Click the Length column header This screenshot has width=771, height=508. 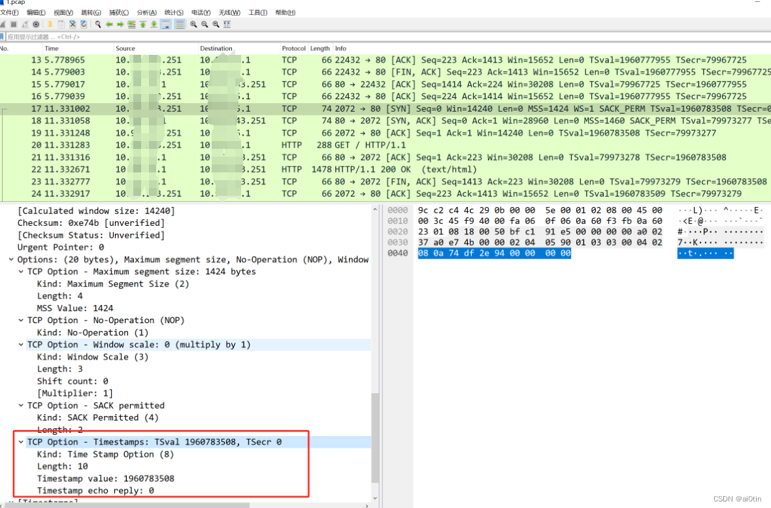coord(320,48)
